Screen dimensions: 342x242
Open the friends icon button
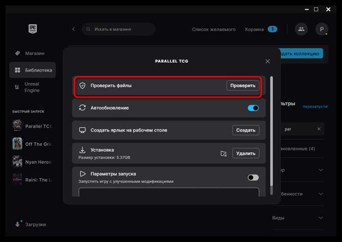(301, 29)
